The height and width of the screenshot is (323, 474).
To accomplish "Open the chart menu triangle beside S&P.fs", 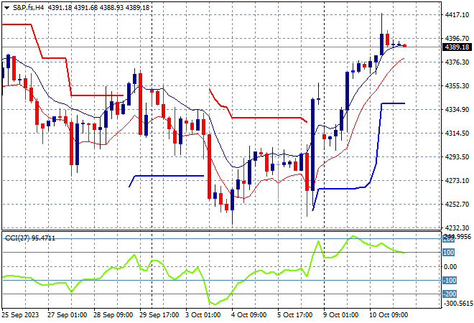I will pos(6,8).
